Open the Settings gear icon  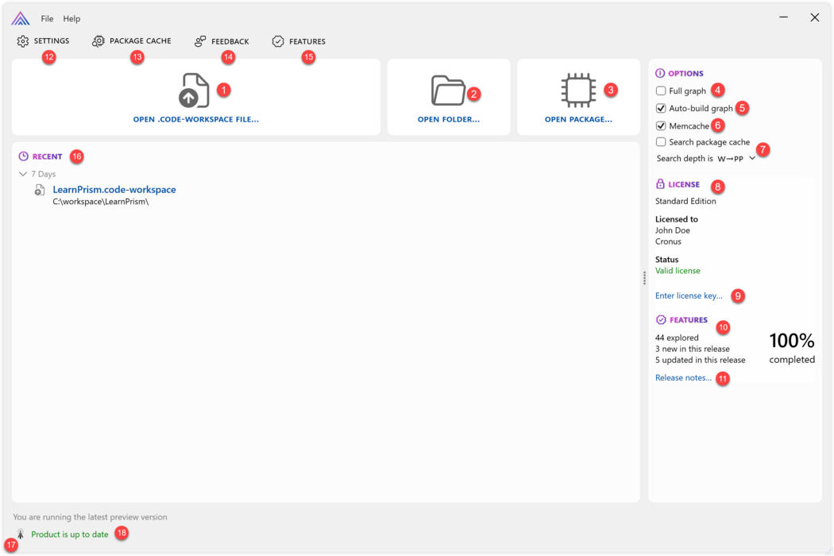[23, 41]
